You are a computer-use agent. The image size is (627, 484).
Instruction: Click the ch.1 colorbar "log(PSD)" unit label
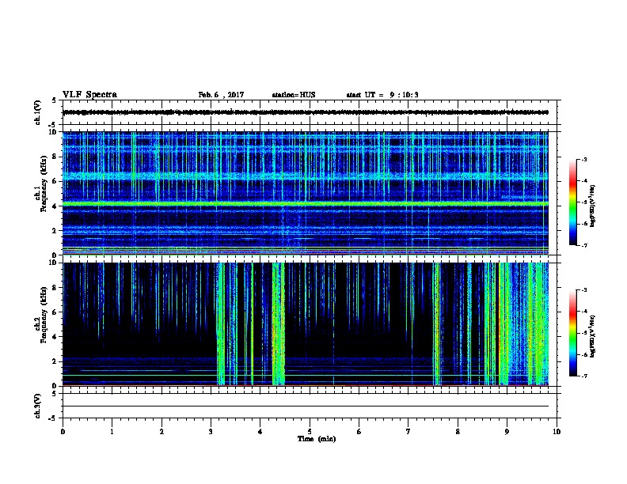(x=593, y=206)
